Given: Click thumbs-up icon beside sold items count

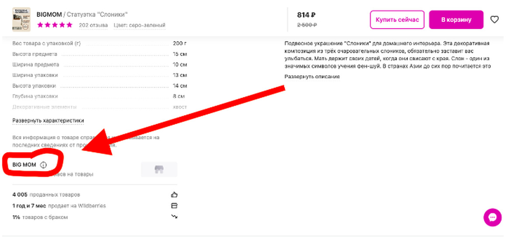Looking at the screenshot, I should (x=174, y=195).
